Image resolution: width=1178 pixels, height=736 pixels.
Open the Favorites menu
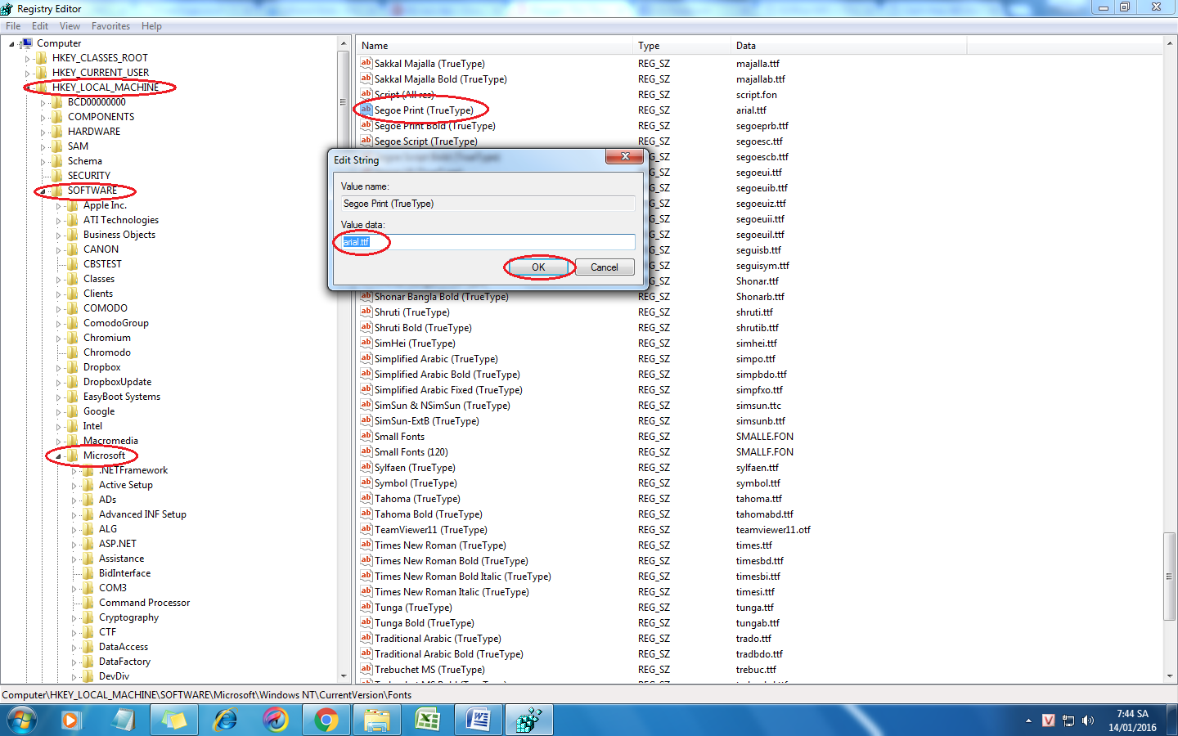[x=110, y=26]
